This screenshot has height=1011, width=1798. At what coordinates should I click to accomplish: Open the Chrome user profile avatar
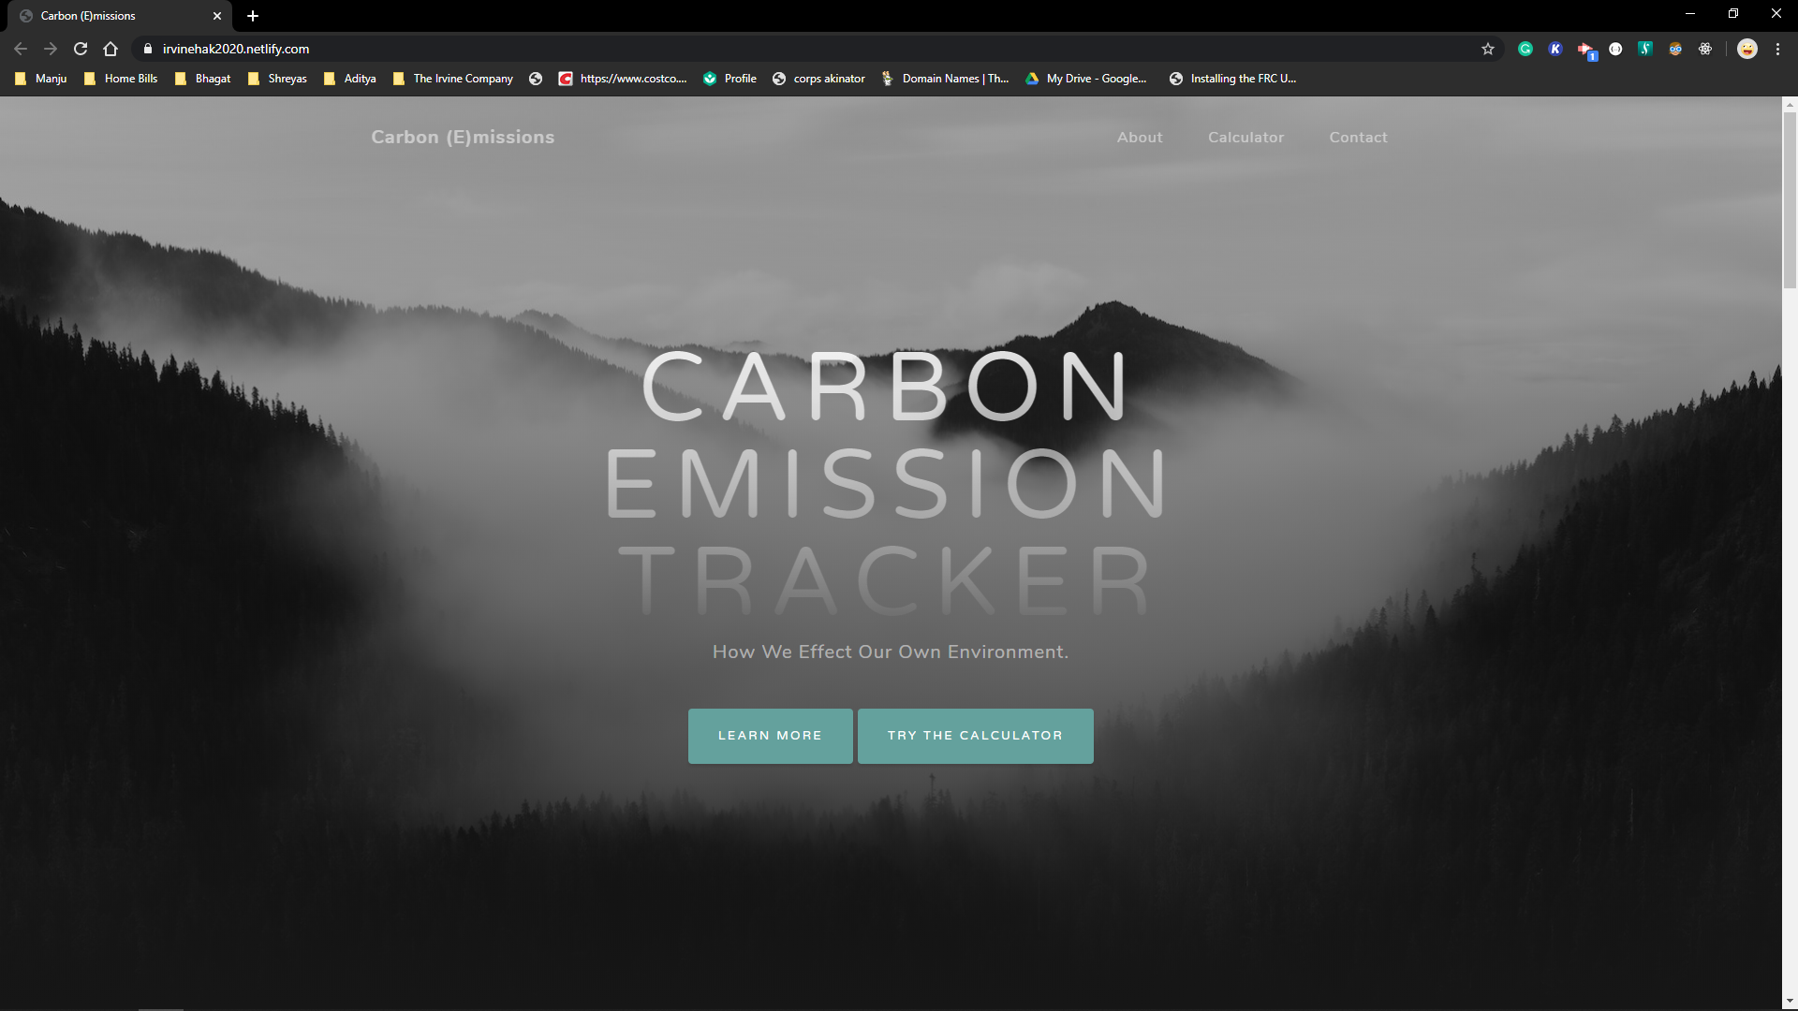click(x=1747, y=49)
